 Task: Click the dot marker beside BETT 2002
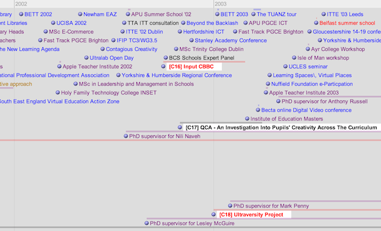click(21, 14)
